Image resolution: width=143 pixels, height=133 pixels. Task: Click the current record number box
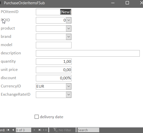(x=23, y=130)
